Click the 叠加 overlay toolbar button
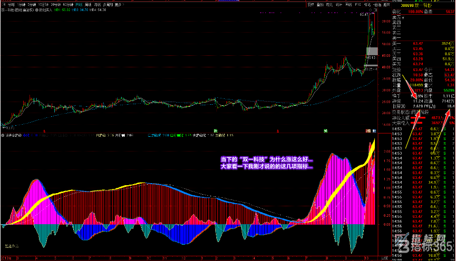 pos(320,5)
